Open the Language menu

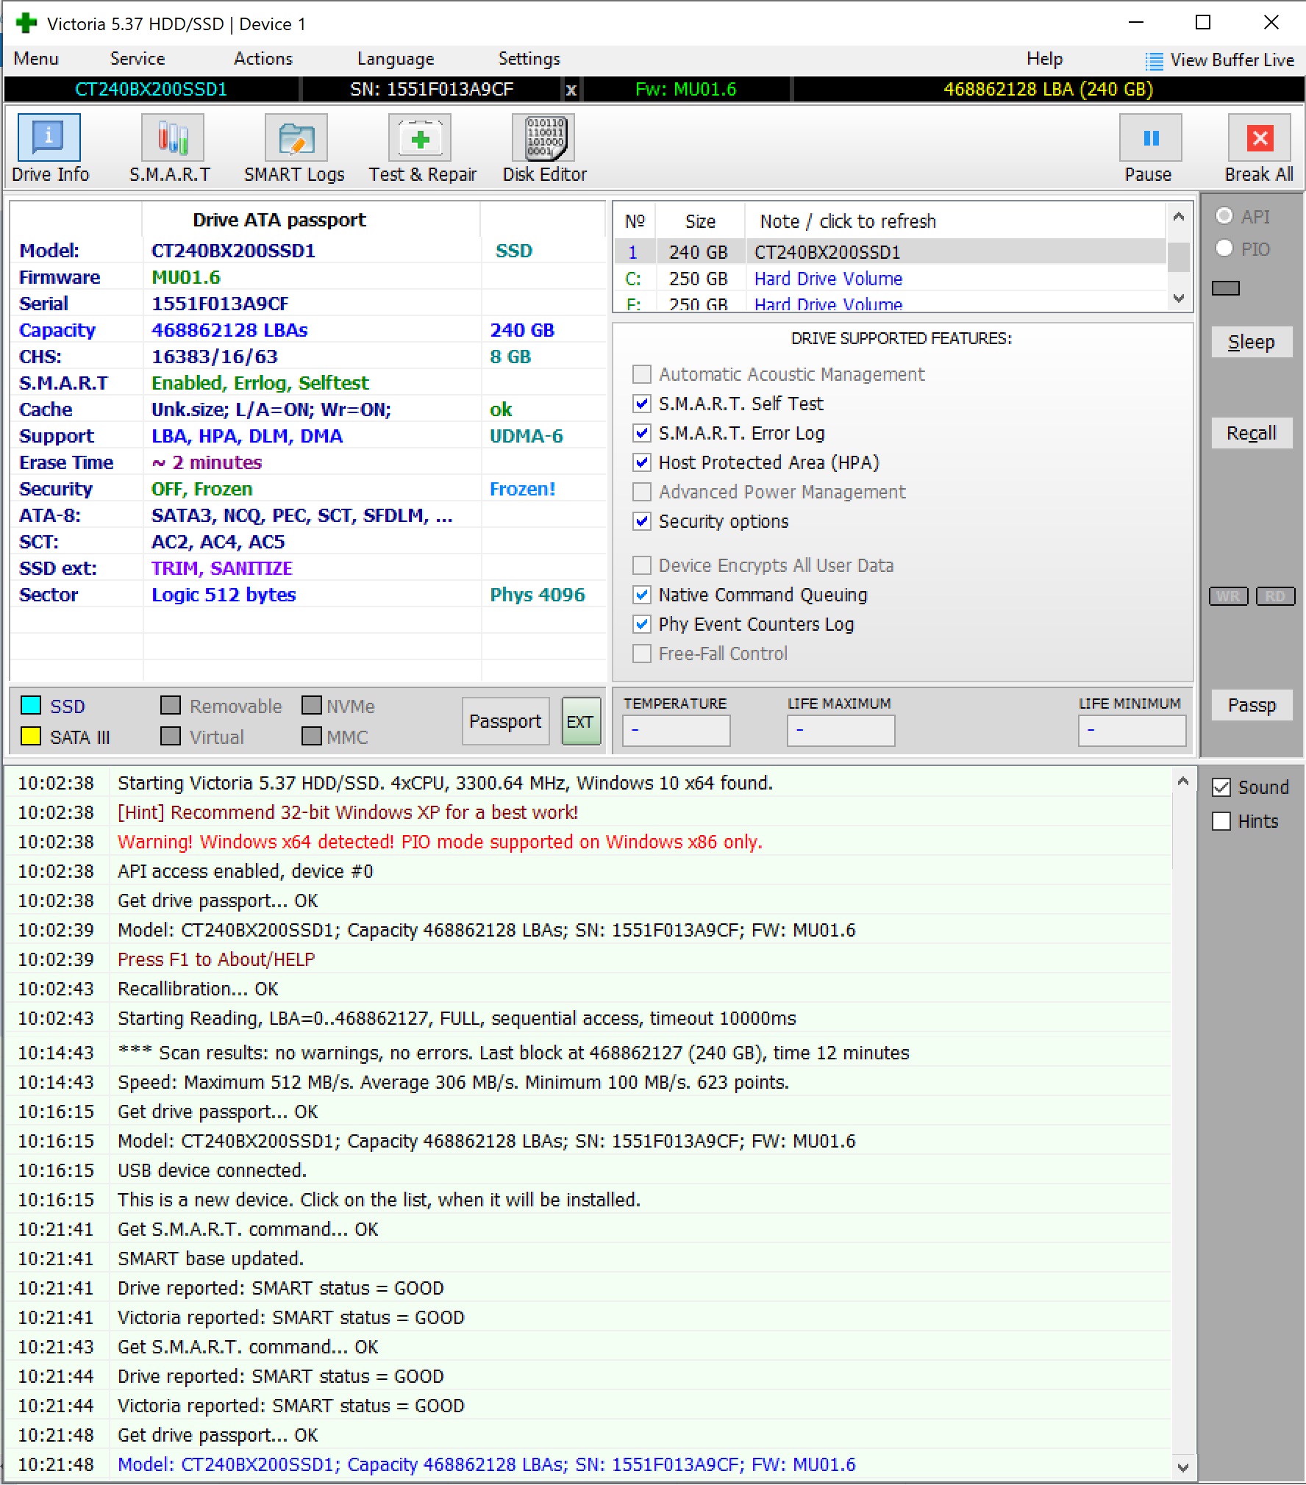click(x=396, y=59)
